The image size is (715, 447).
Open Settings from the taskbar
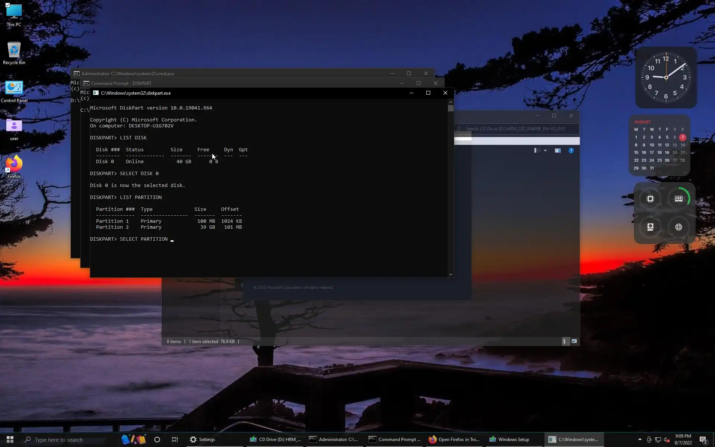[x=203, y=440]
